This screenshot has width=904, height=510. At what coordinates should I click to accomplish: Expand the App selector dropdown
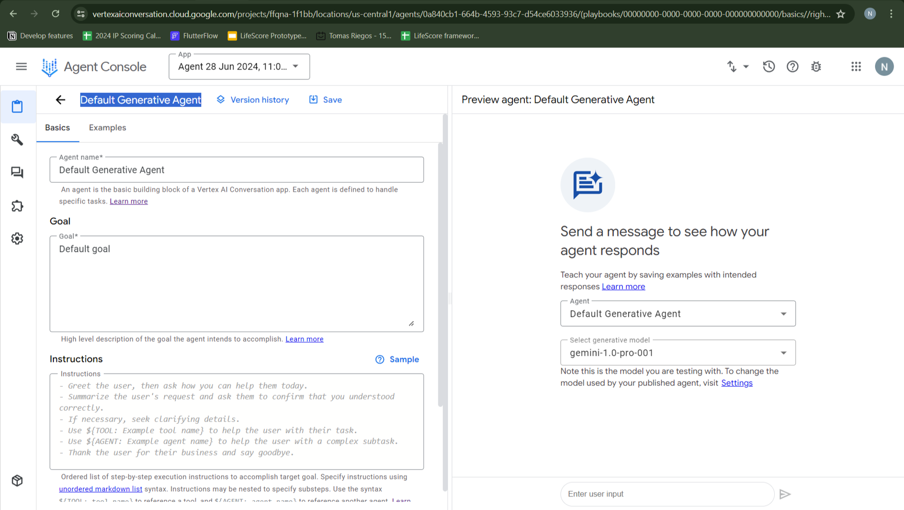[x=239, y=67]
